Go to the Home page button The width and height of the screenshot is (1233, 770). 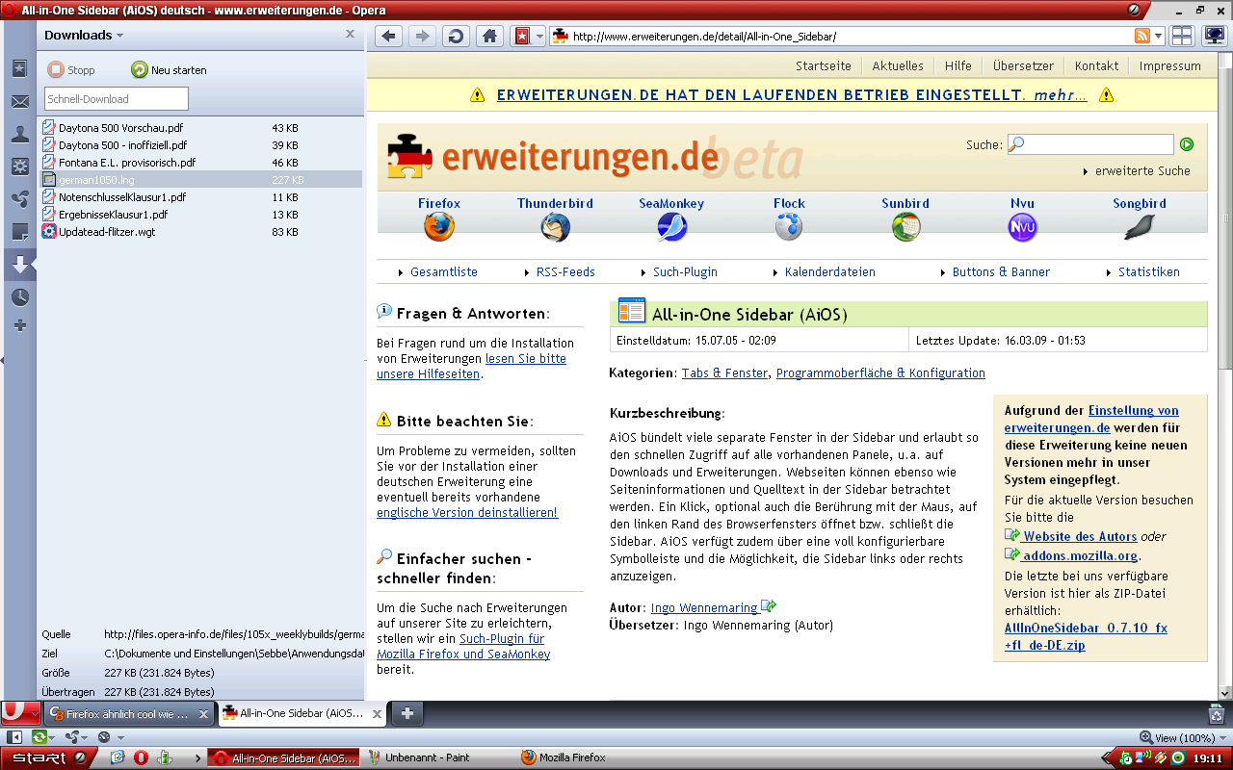click(489, 37)
